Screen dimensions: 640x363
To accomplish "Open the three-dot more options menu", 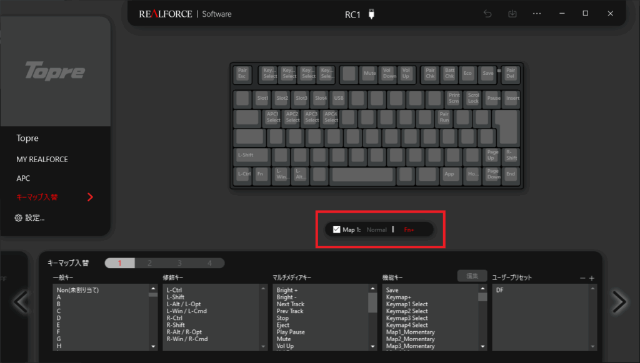I will click(x=537, y=14).
